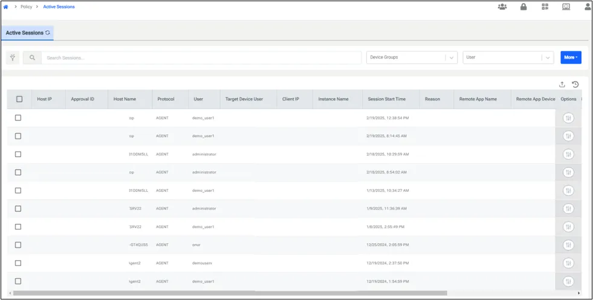Click the timestamp '2/18/2025, 8:54:02 AM'
Viewport: 593px width, 300px height.
coord(387,172)
